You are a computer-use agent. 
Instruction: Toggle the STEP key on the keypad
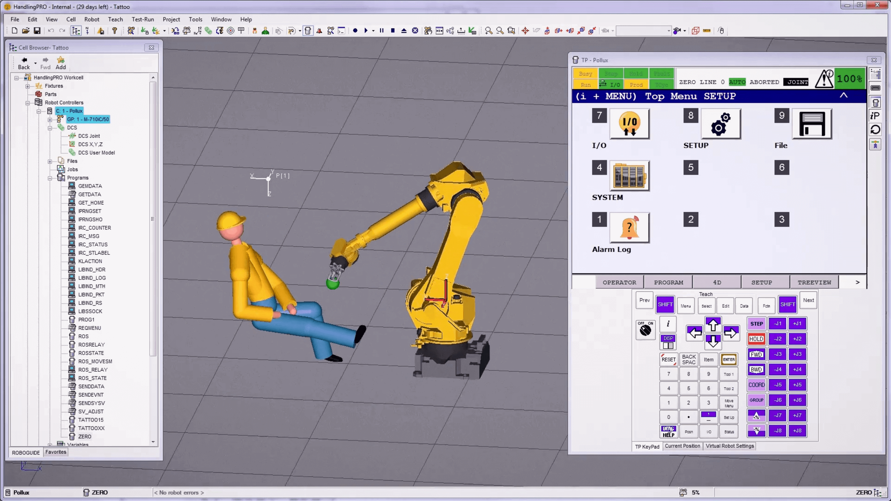(x=756, y=324)
